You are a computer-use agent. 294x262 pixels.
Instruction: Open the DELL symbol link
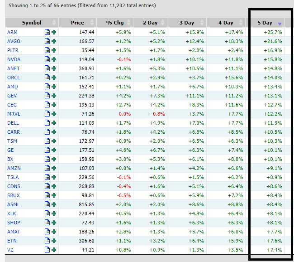13,123
